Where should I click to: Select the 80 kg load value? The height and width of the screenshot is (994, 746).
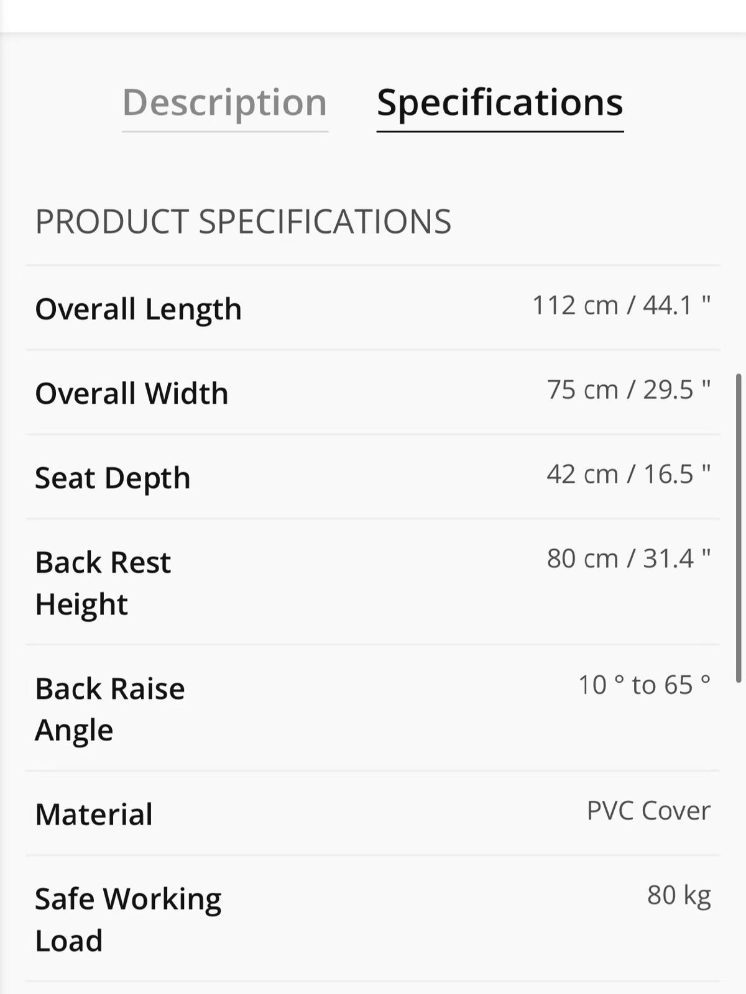click(679, 895)
